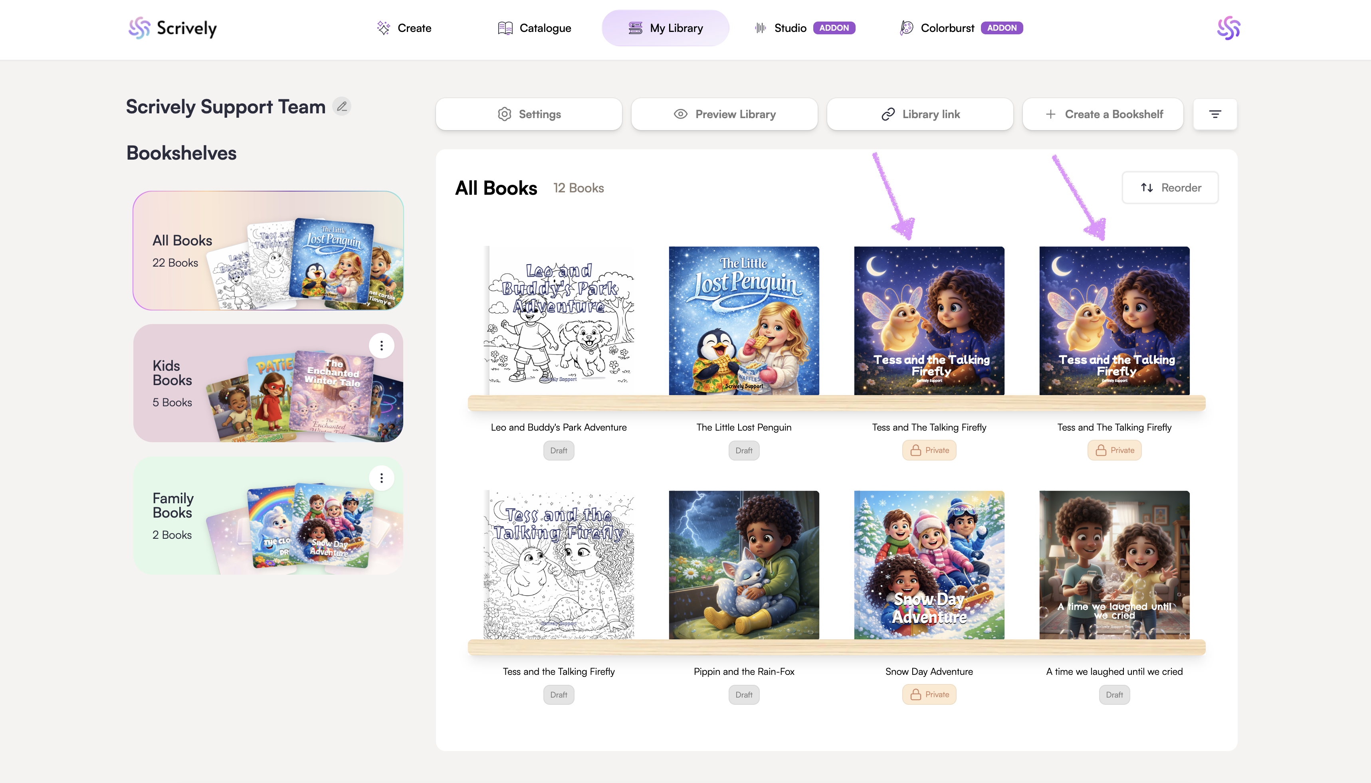
Task: Click the Scrively logo in header
Action: 172,28
